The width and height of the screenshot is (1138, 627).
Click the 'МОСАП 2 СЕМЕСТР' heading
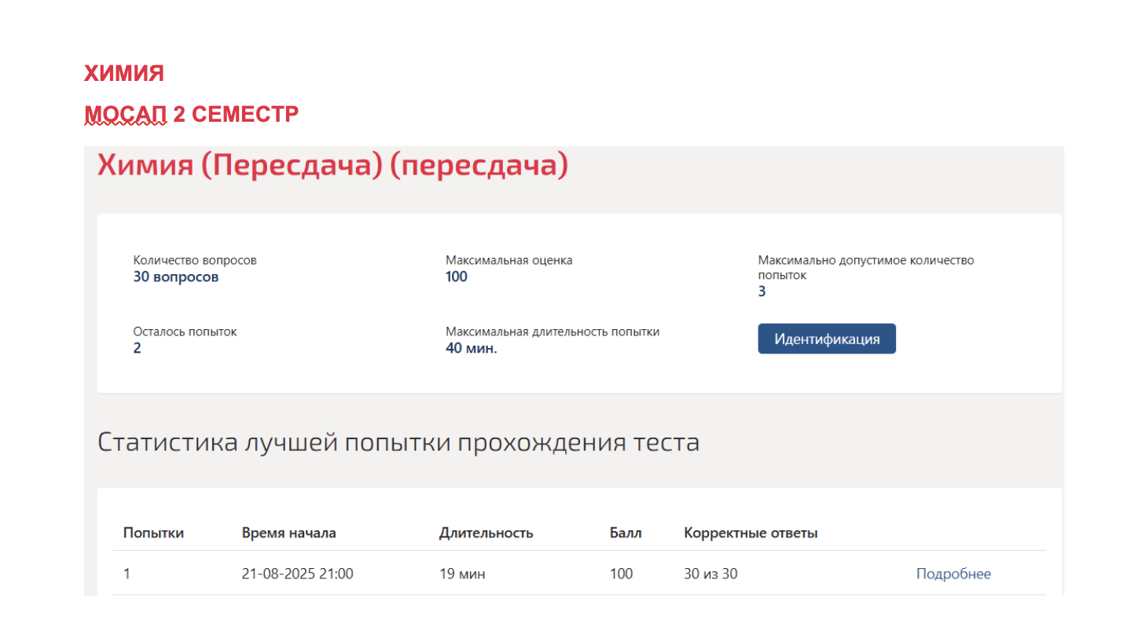coord(191,115)
